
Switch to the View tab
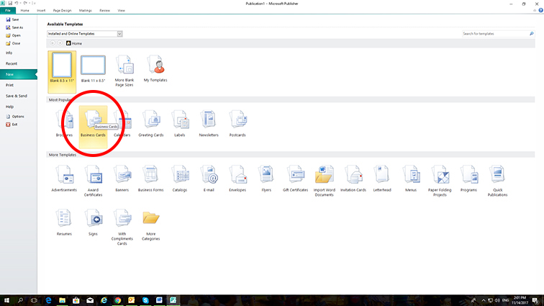tap(121, 10)
